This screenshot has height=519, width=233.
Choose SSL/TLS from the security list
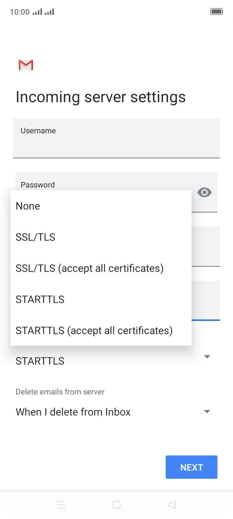35,237
